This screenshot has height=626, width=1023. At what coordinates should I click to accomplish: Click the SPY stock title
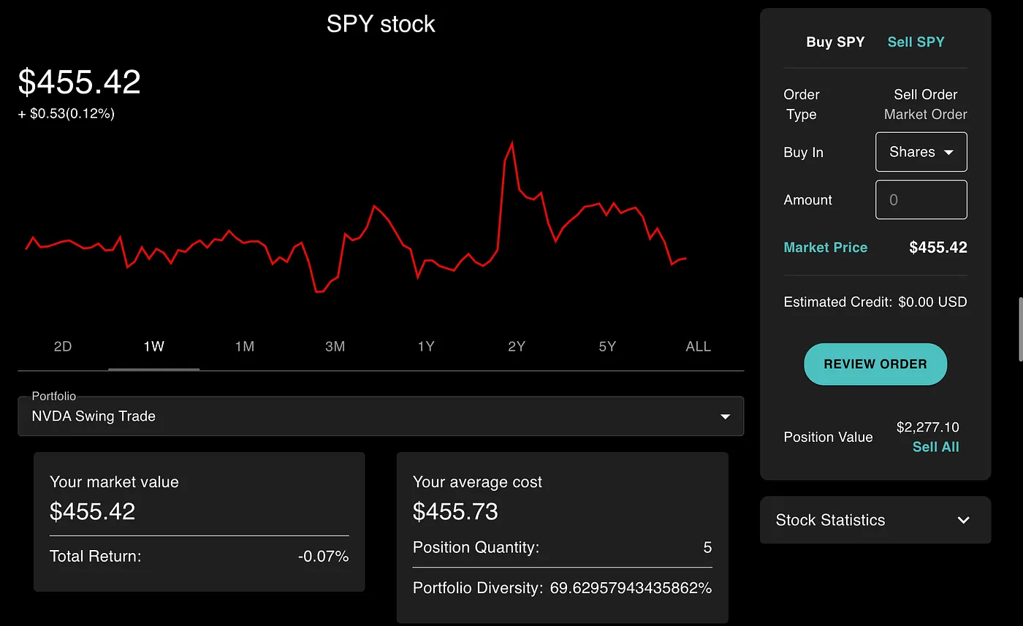click(381, 24)
